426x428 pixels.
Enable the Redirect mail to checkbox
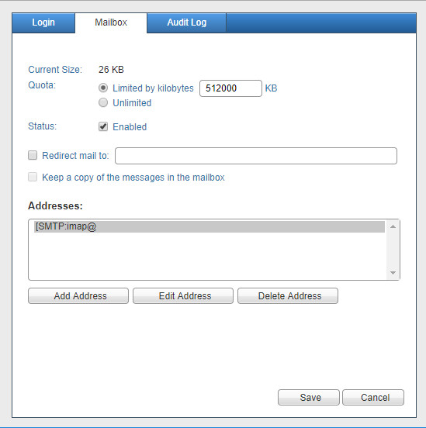tap(33, 155)
